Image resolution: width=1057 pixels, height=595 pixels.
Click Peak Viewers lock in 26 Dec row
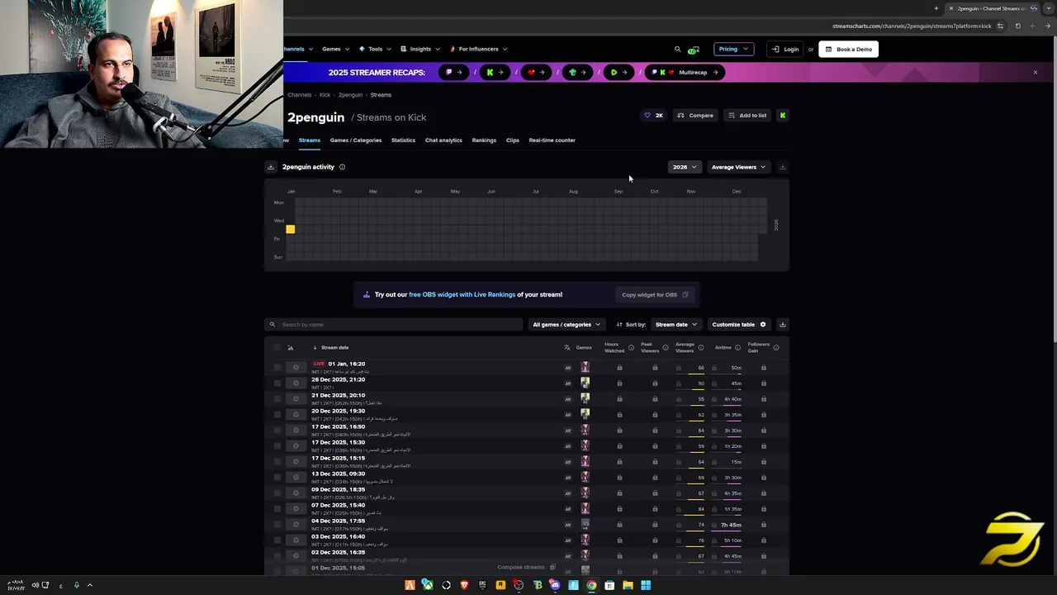pyautogui.click(x=655, y=383)
